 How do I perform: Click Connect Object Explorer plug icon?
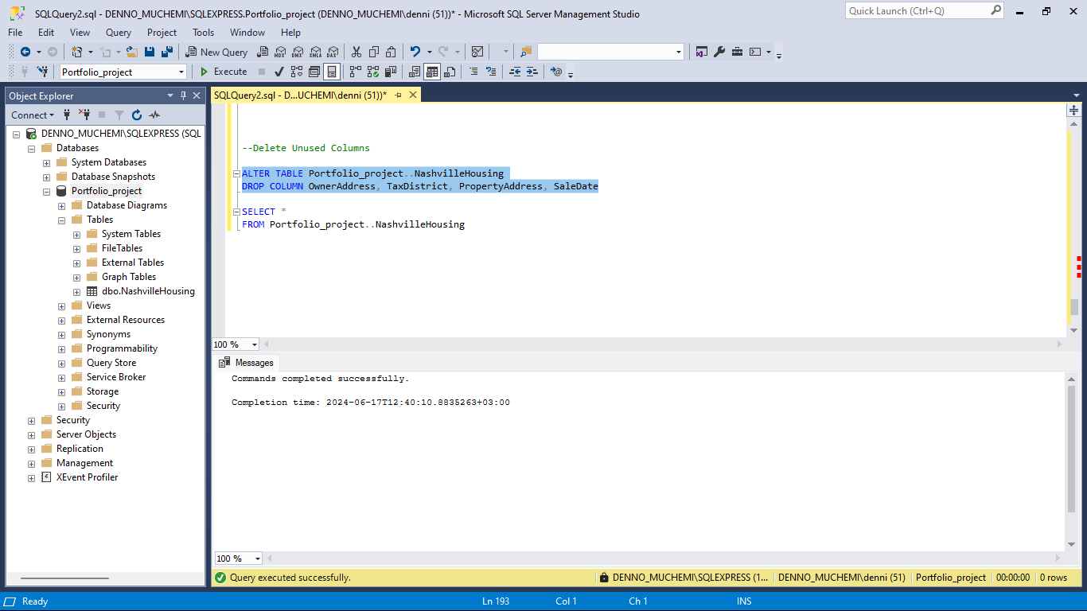coord(67,115)
